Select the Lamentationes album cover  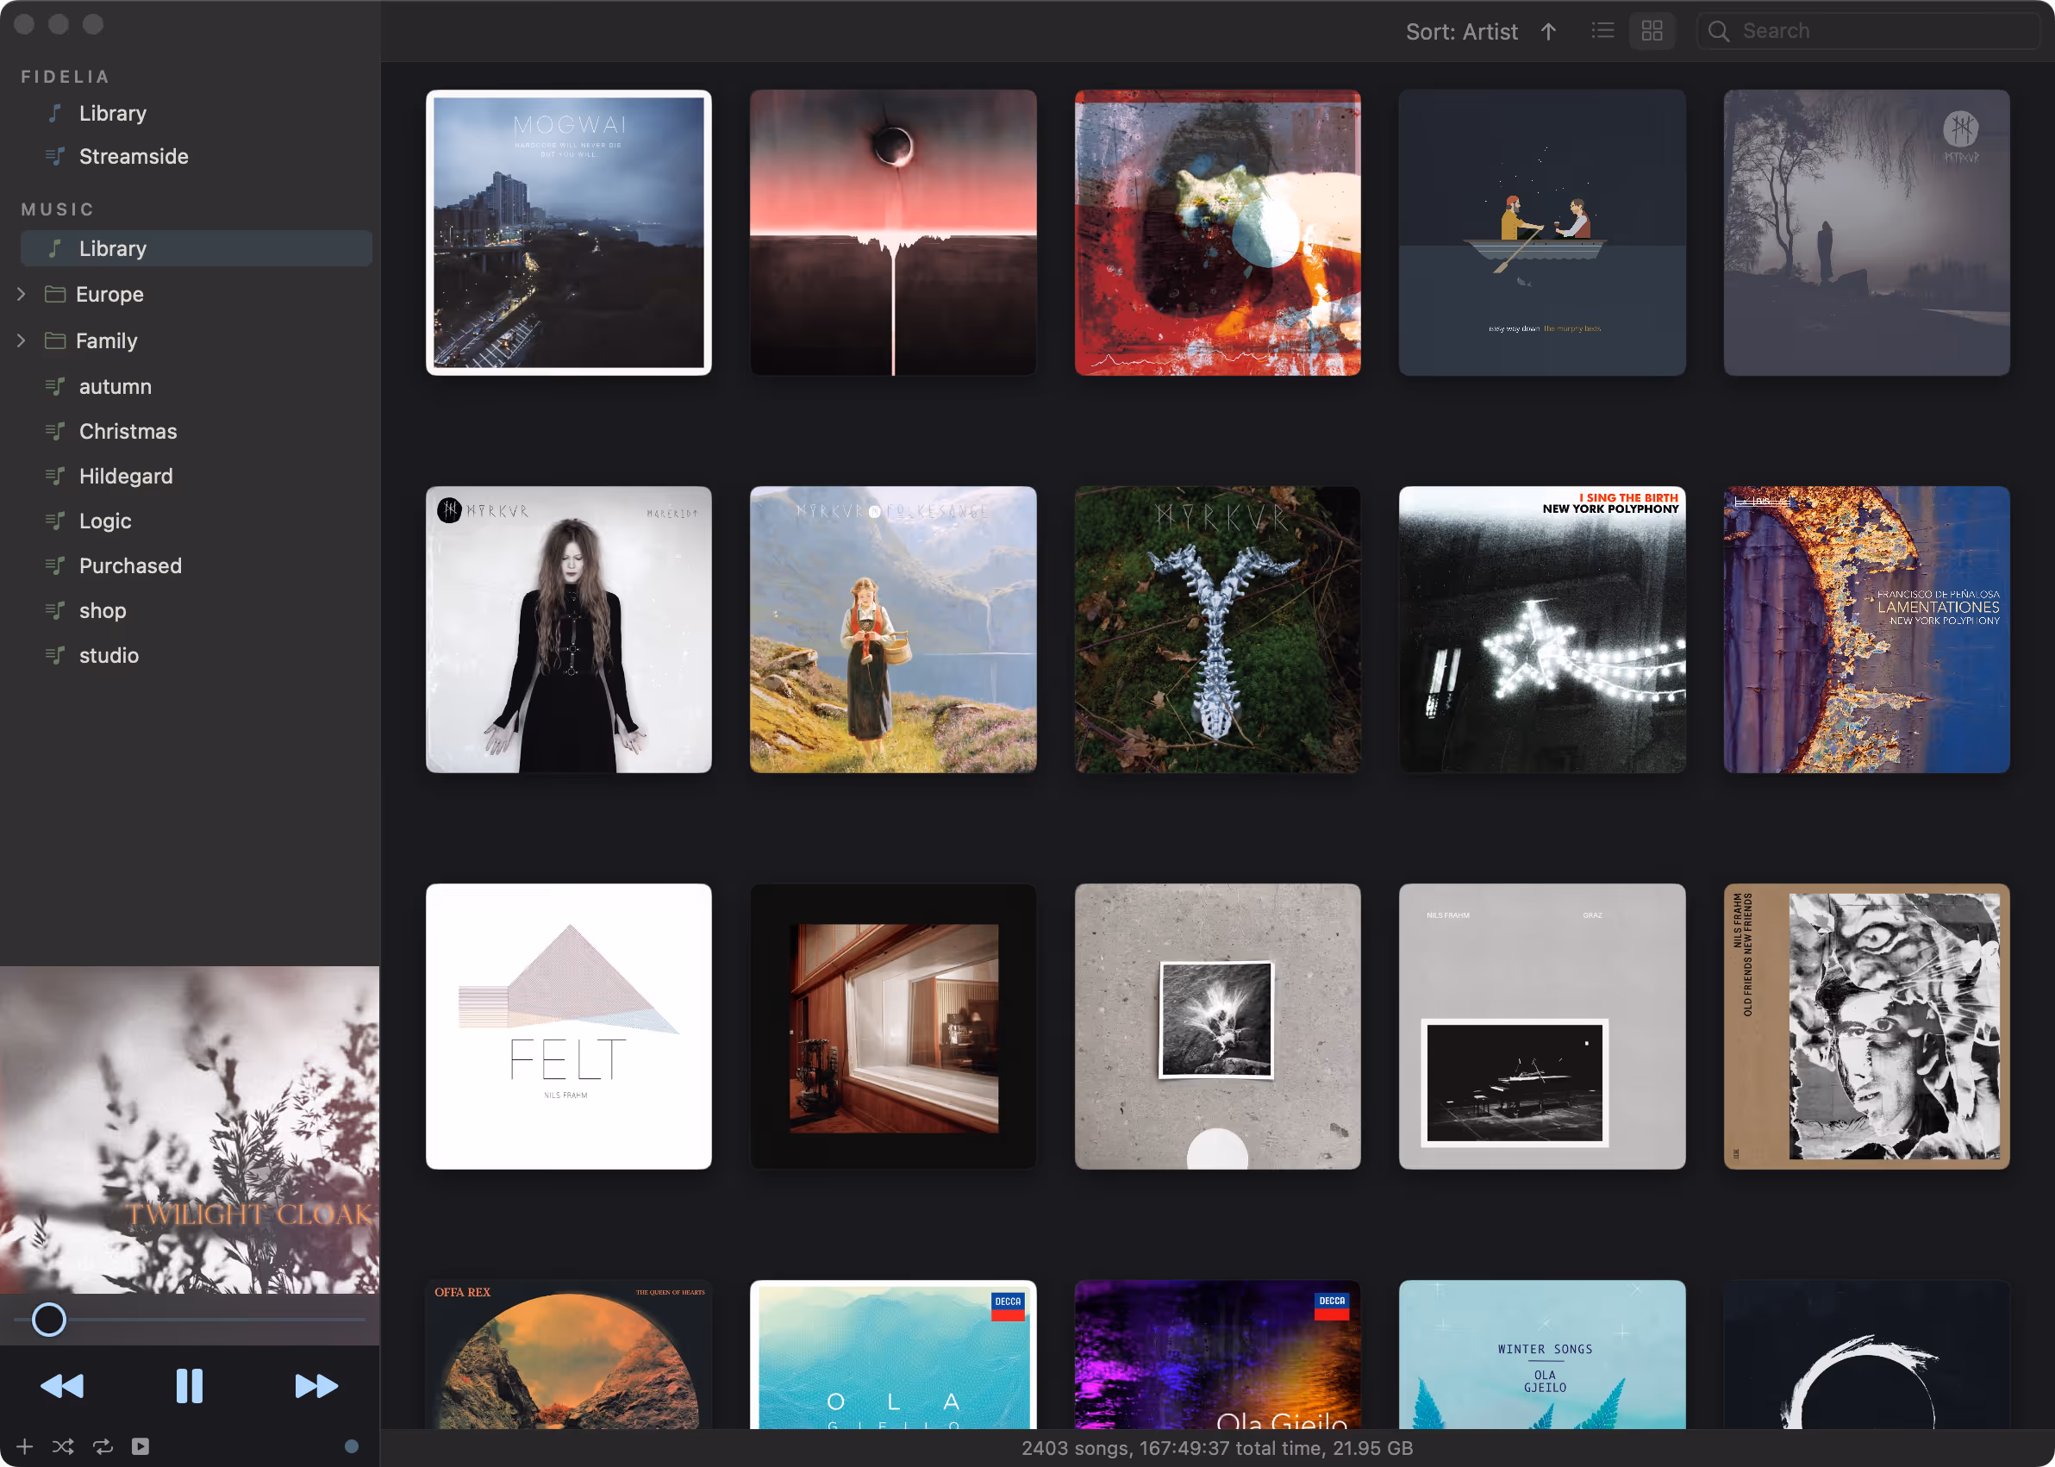click(x=1866, y=629)
